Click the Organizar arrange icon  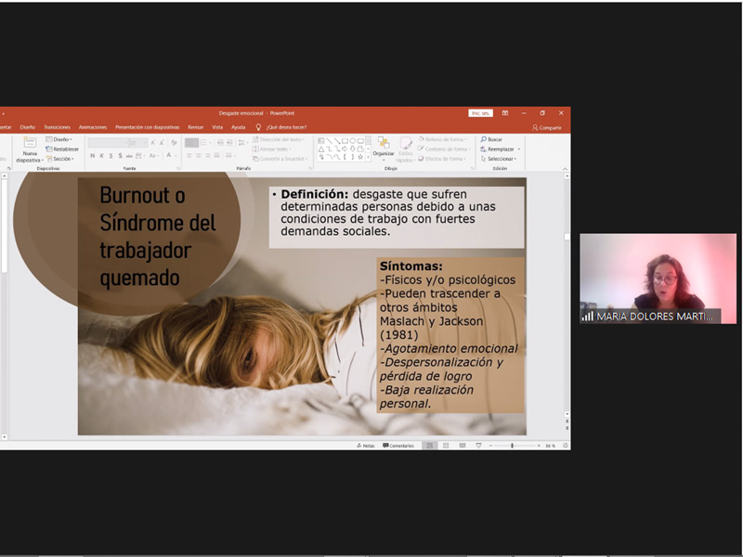(384, 143)
